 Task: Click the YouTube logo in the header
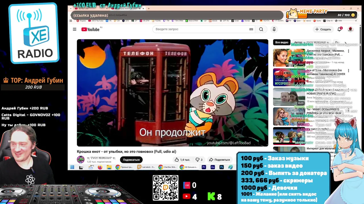(x=90, y=29)
